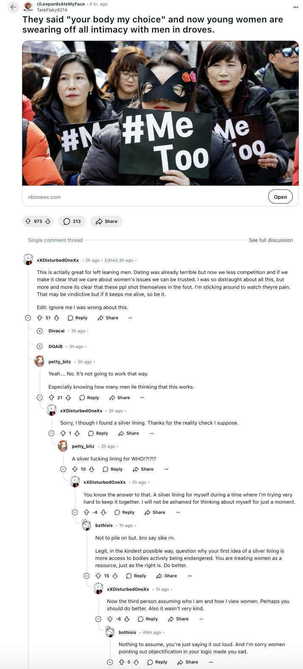303x669 pixels.
Task: Downvote the main post
Action: pyautogui.click(x=48, y=221)
